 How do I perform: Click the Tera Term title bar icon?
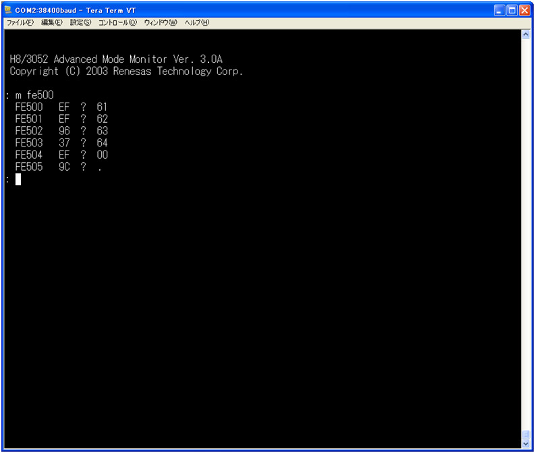(9, 10)
